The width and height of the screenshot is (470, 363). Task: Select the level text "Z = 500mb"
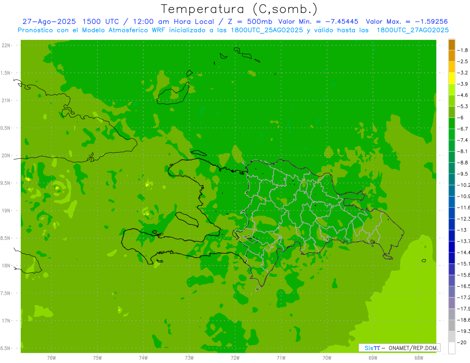tap(249, 22)
